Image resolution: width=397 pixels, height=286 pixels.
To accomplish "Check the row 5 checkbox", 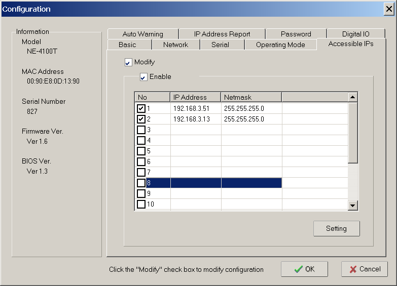I will tap(141, 151).
